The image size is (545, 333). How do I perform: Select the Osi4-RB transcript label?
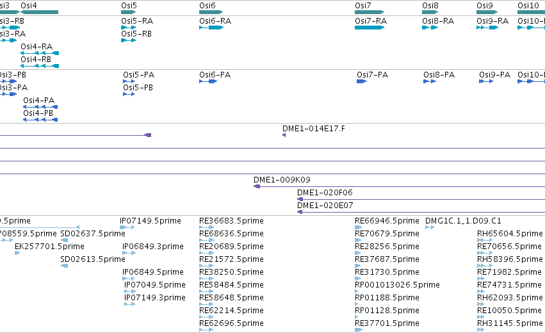[36, 60]
